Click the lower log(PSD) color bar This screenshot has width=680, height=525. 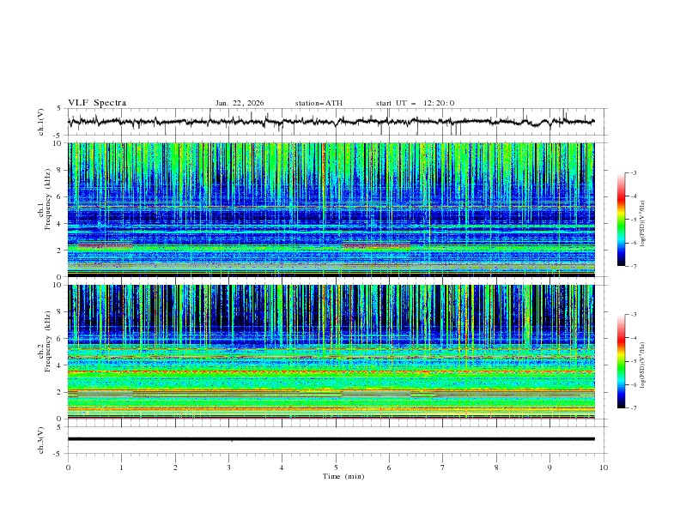pyautogui.click(x=621, y=361)
